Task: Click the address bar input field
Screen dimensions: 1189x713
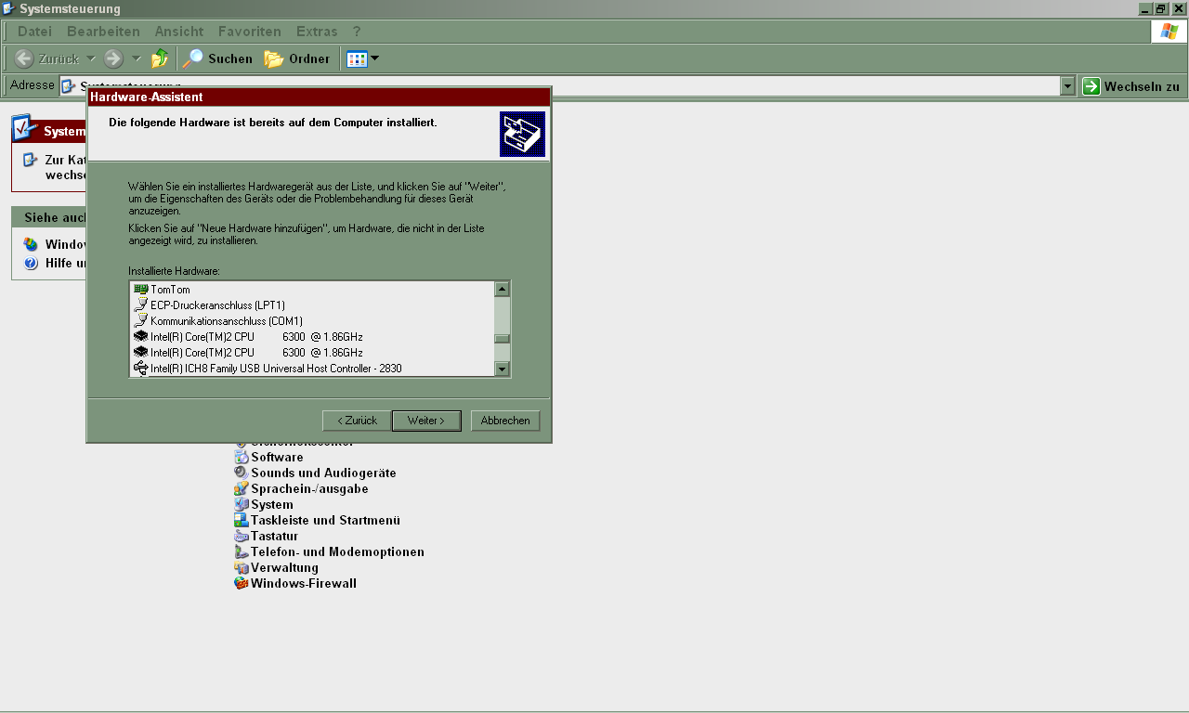Action: [561, 85]
